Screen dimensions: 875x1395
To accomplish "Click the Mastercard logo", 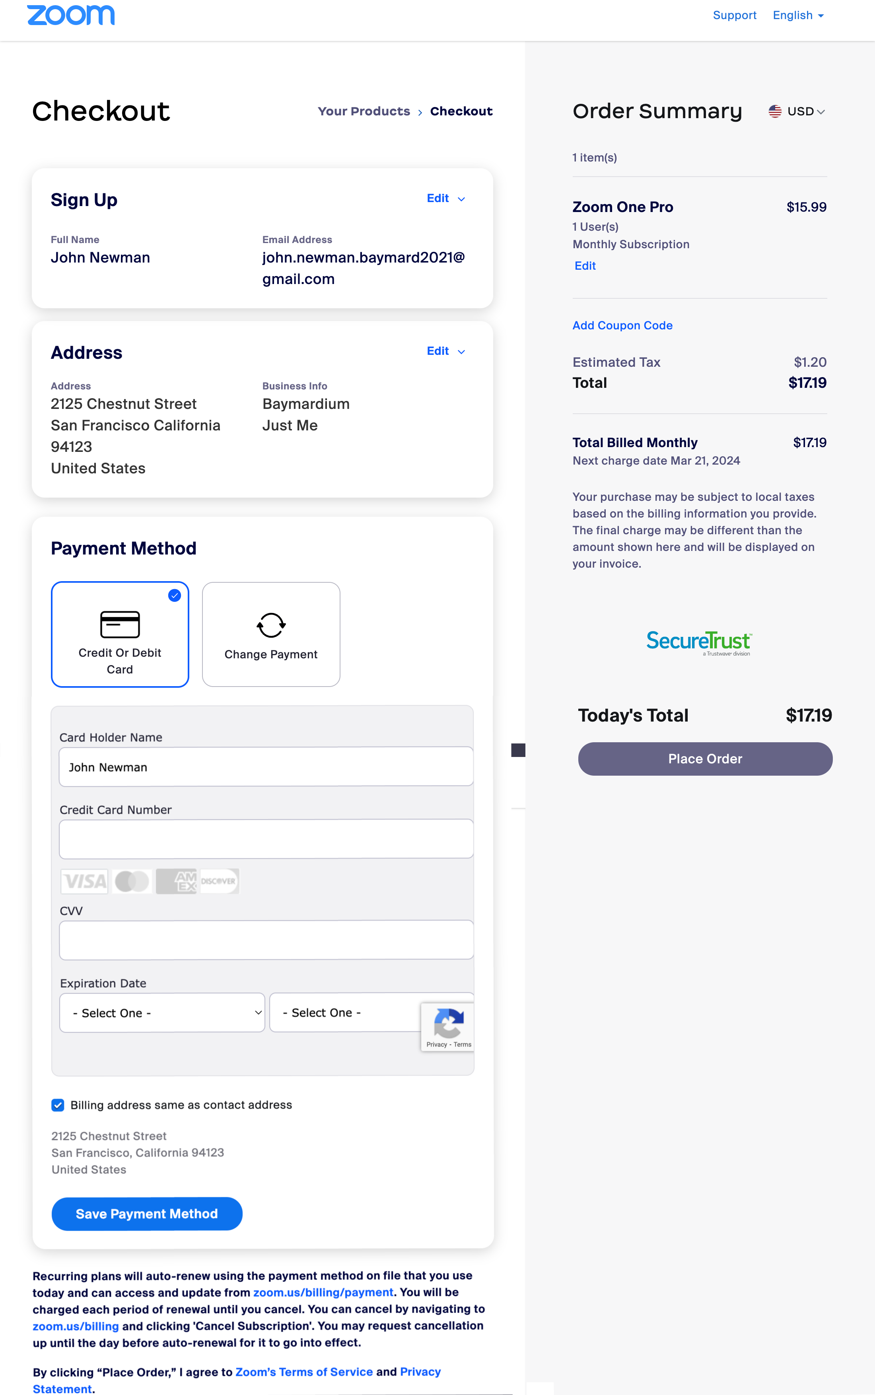I will [132, 881].
